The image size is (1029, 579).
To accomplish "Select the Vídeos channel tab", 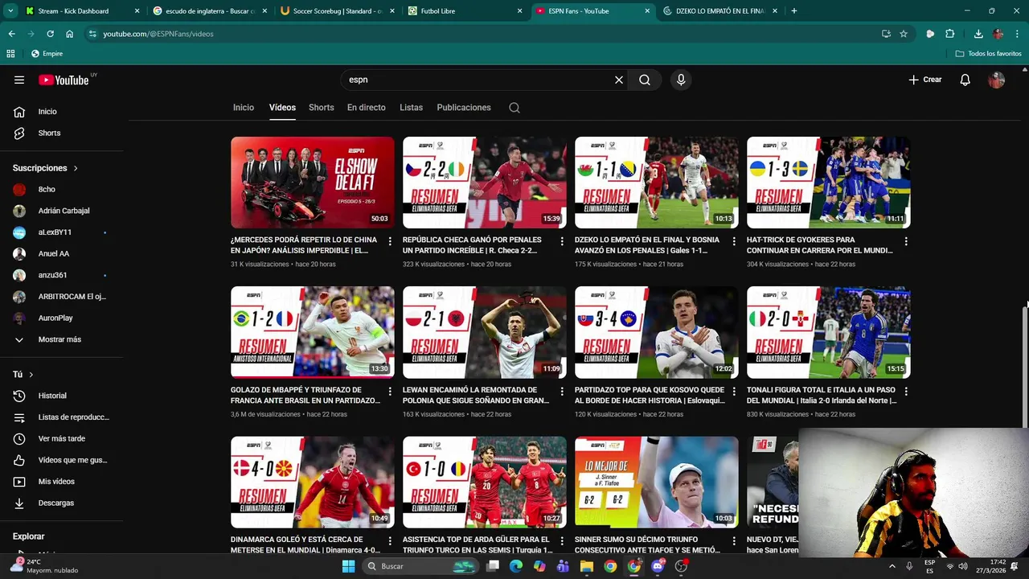I will pyautogui.click(x=282, y=108).
